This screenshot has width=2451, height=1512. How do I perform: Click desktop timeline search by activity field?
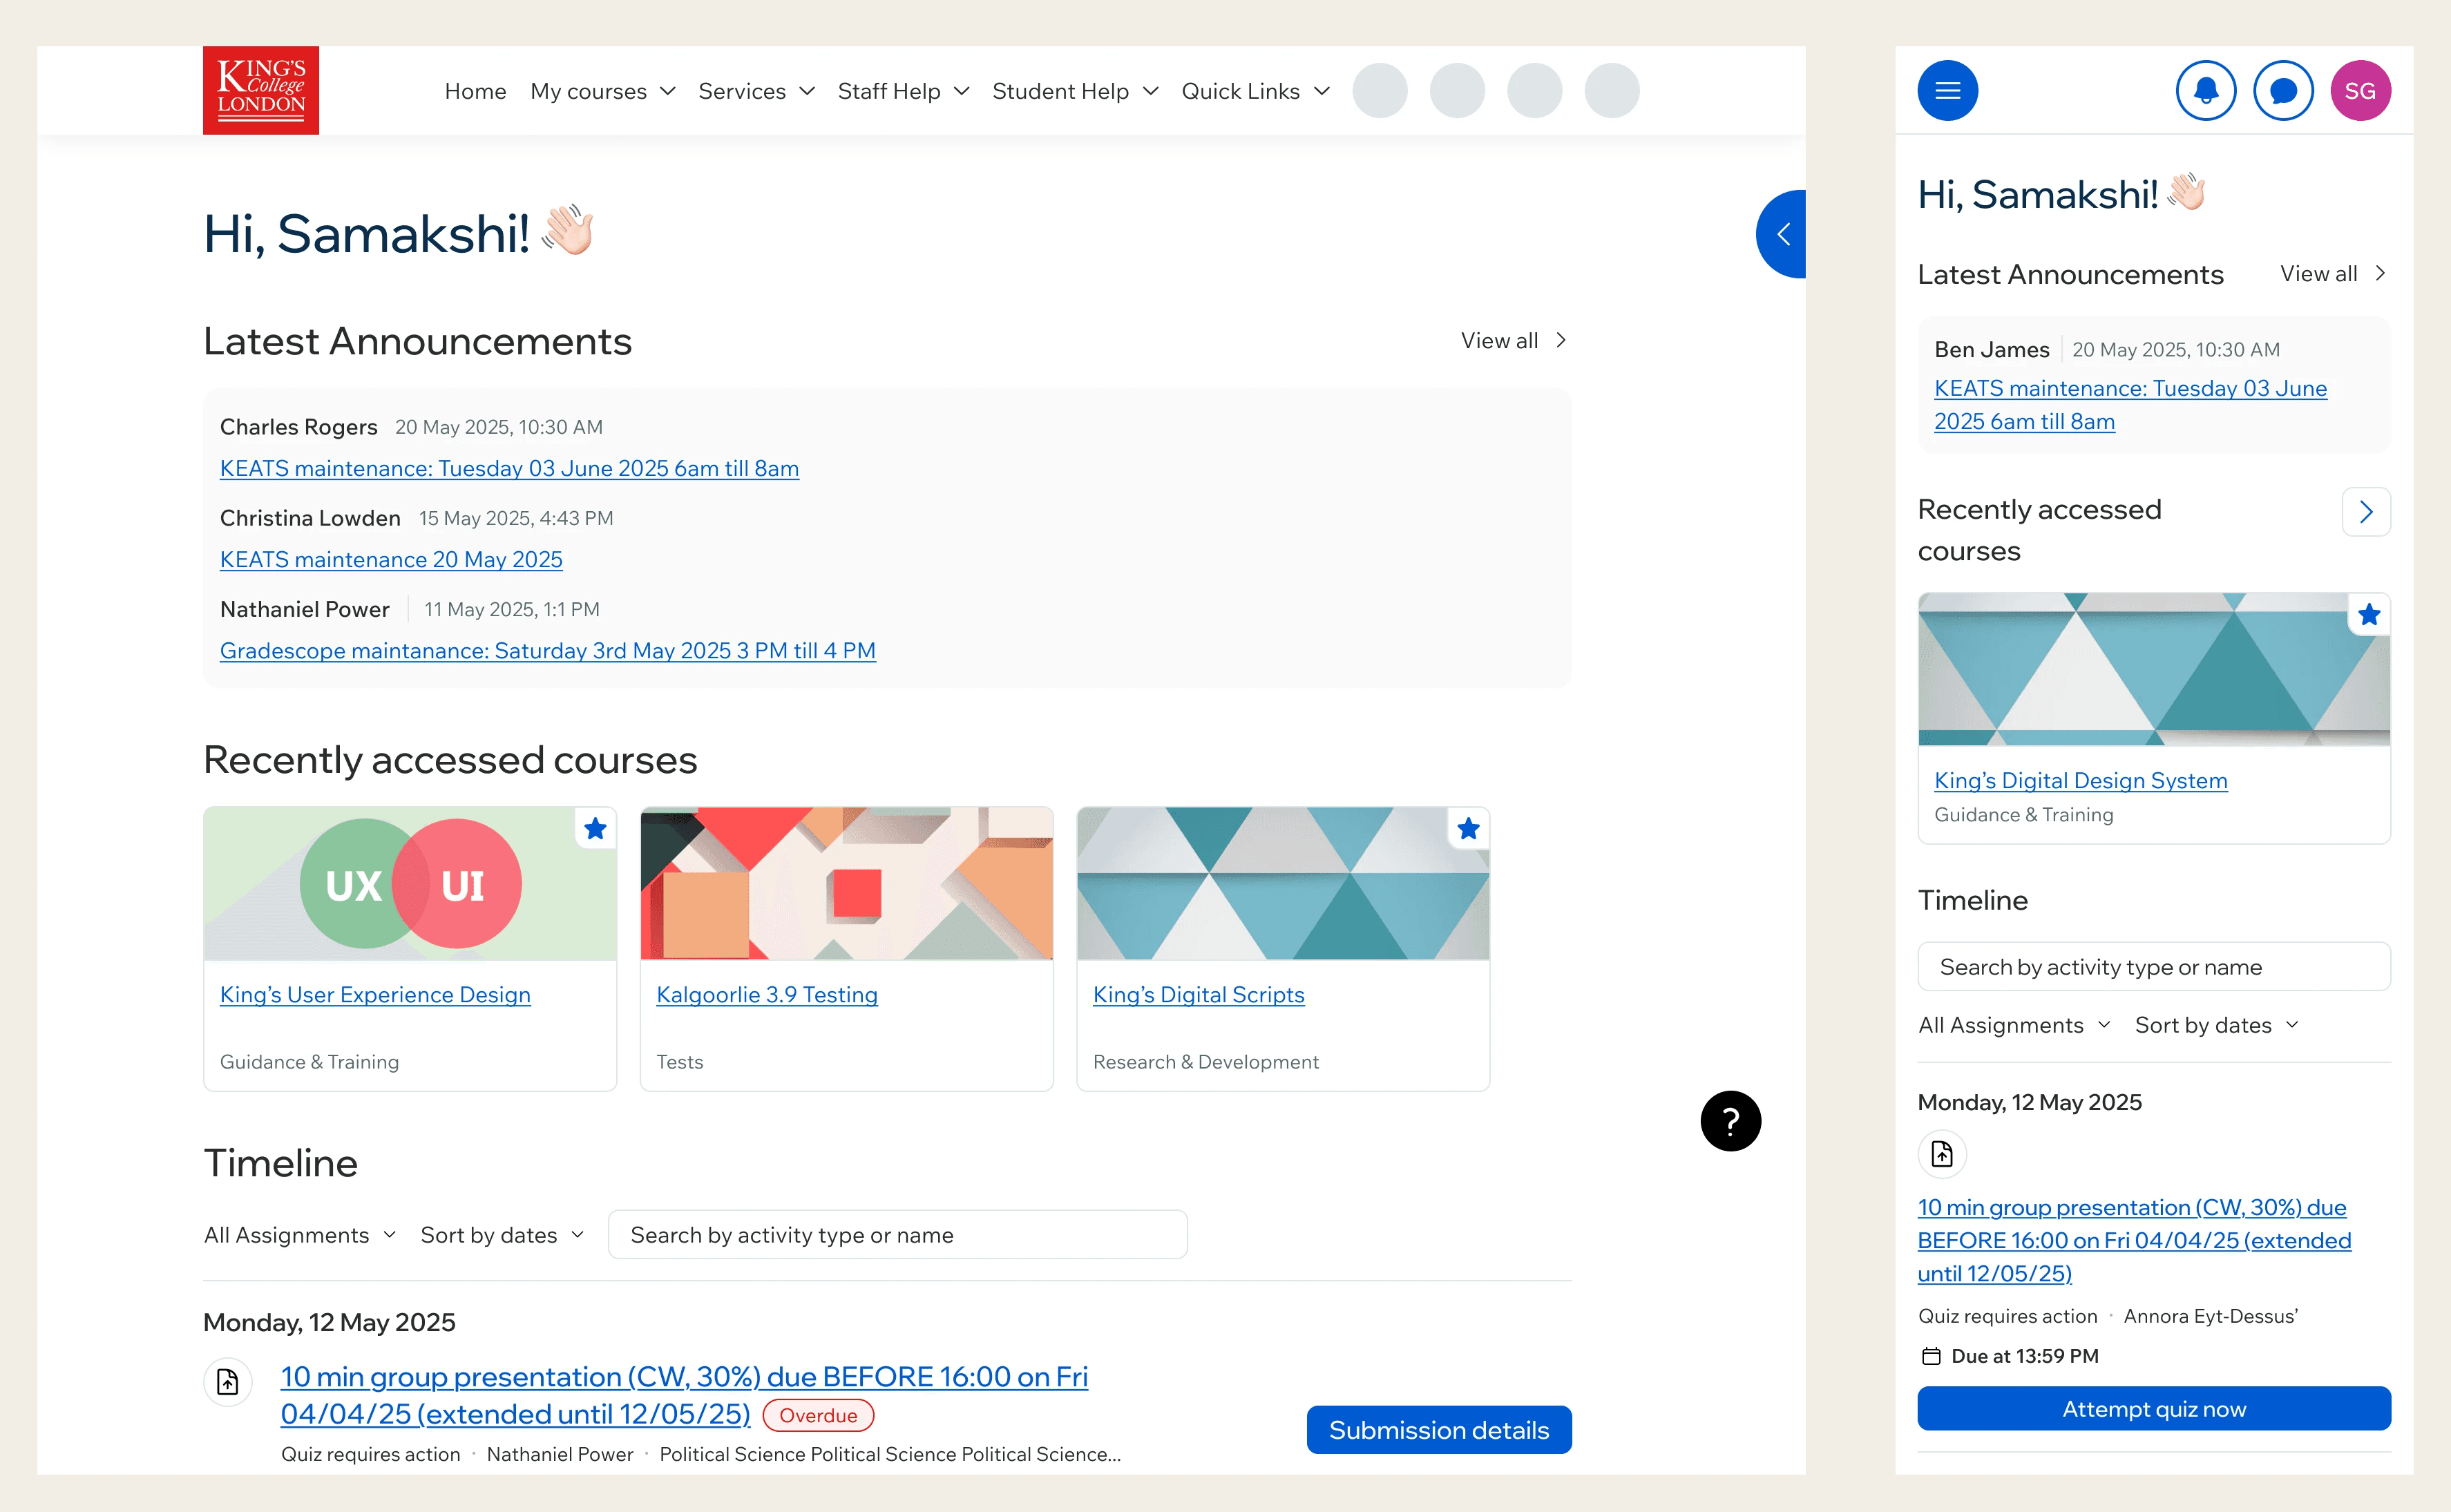[897, 1235]
